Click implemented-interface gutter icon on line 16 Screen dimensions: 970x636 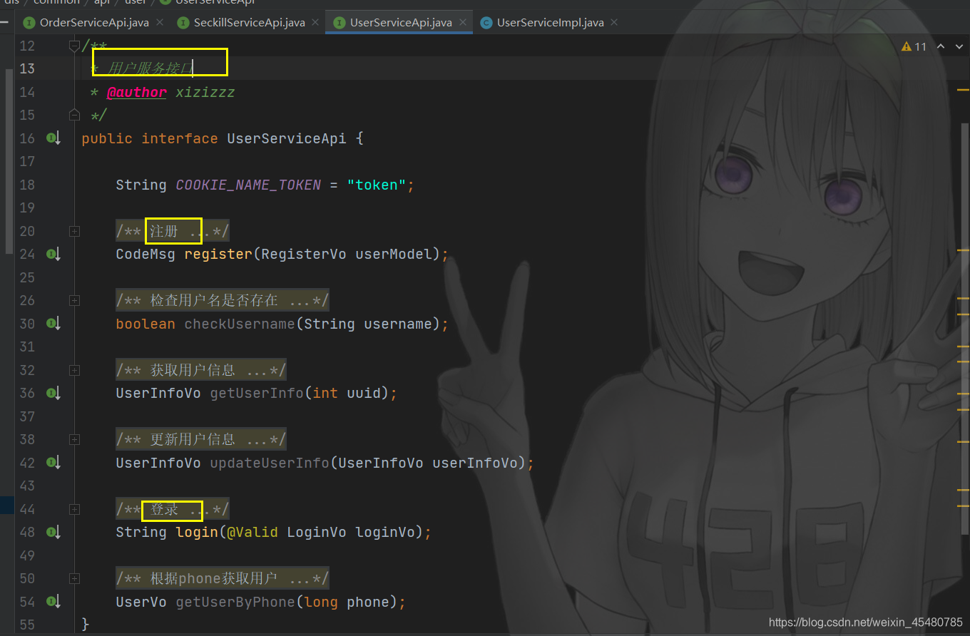pos(53,138)
